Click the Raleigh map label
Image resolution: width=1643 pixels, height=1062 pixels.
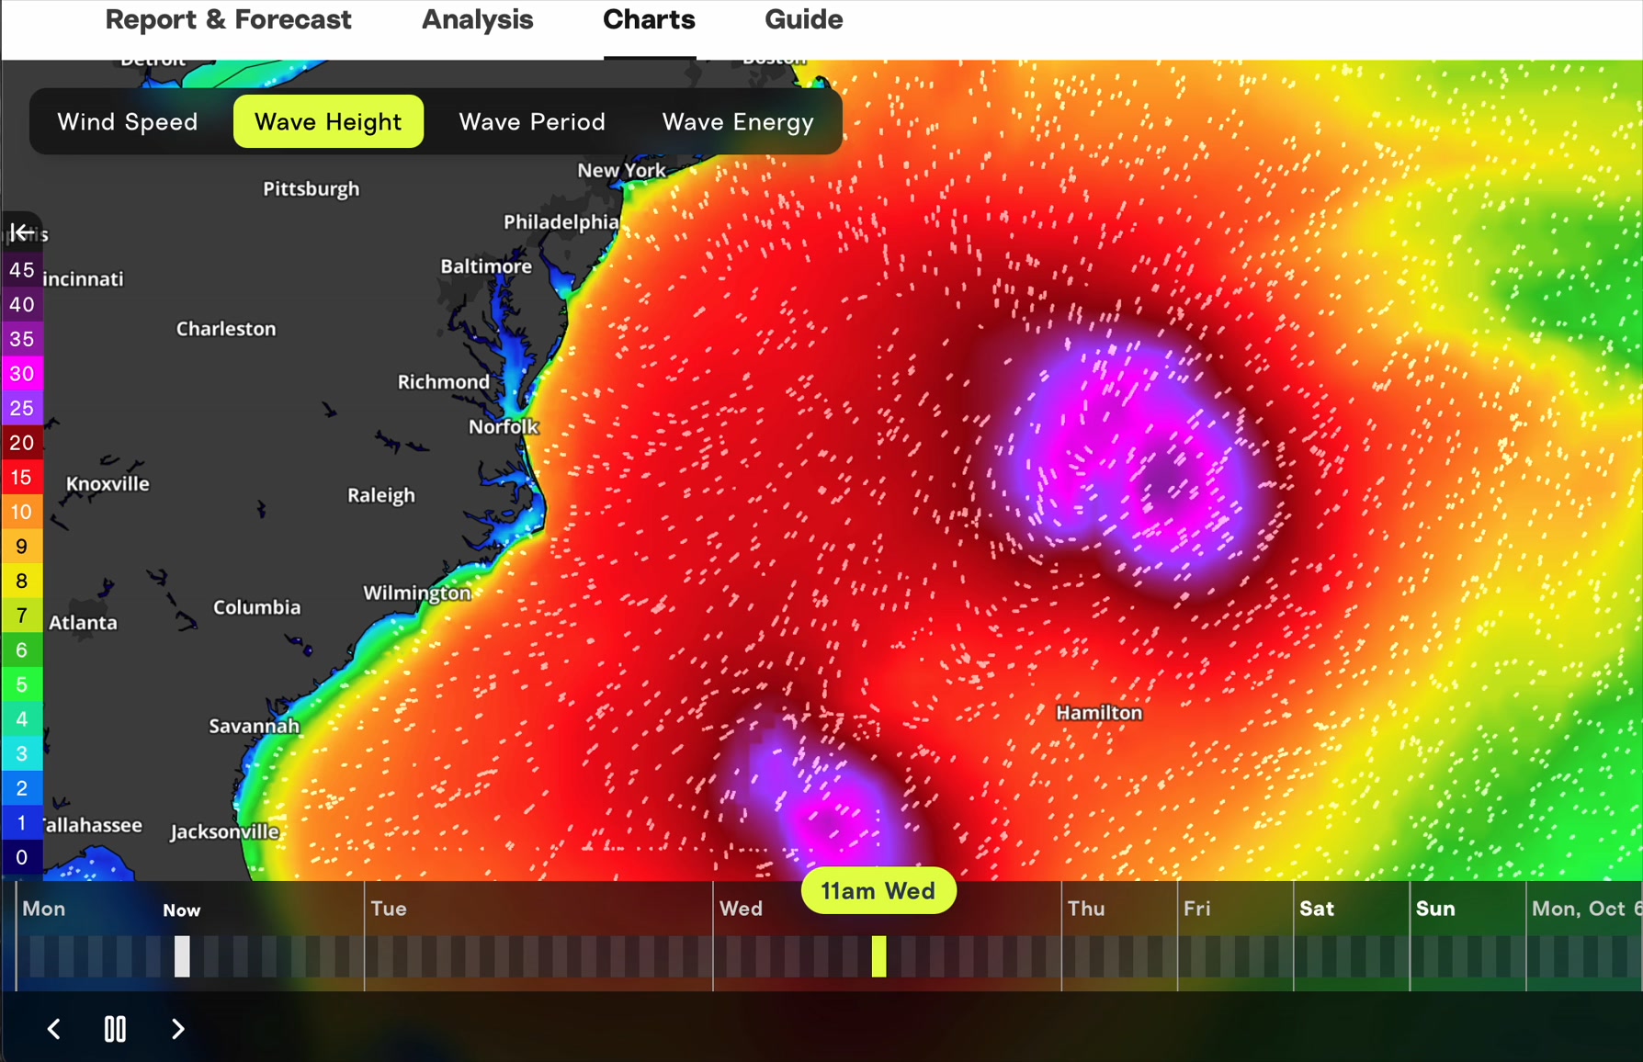click(381, 496)
